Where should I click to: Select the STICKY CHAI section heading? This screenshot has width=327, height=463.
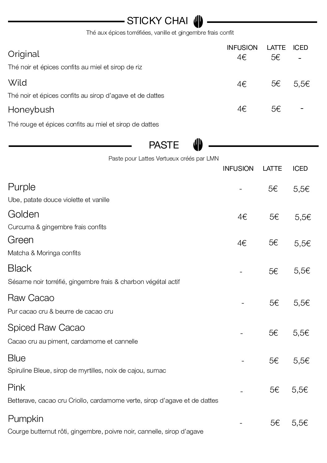pos(157,21)
